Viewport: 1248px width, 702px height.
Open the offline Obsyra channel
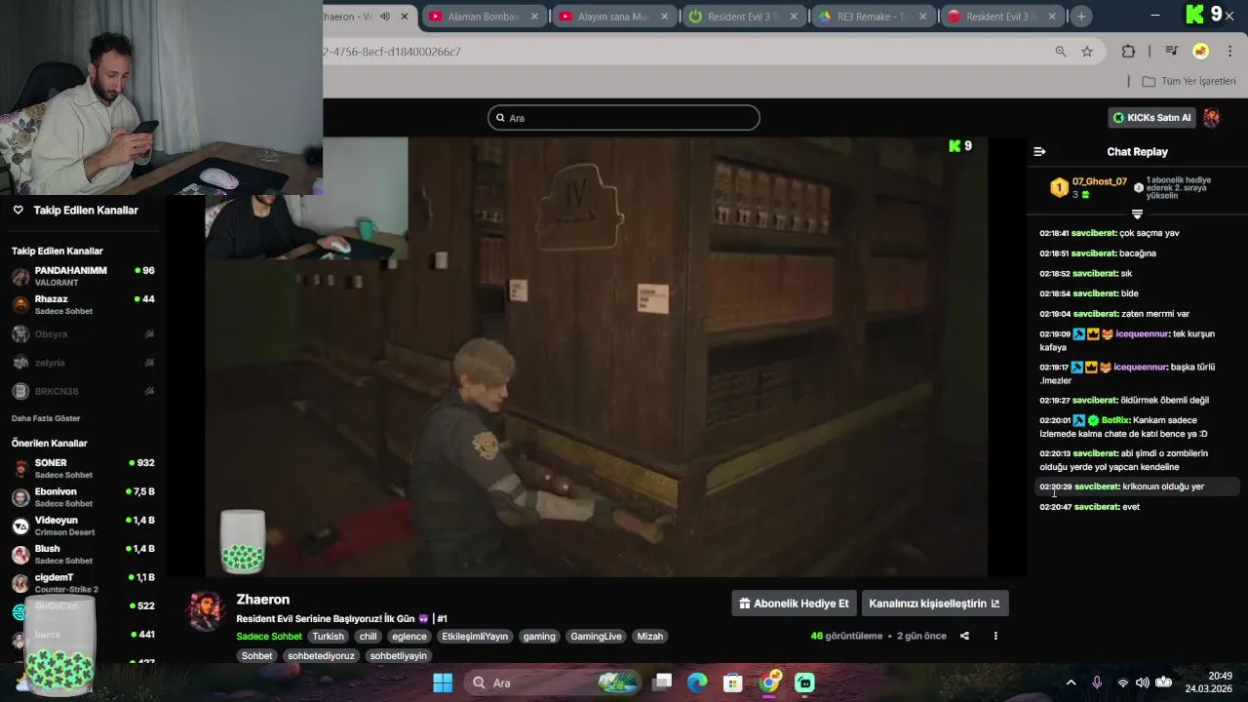coord(83,333)
